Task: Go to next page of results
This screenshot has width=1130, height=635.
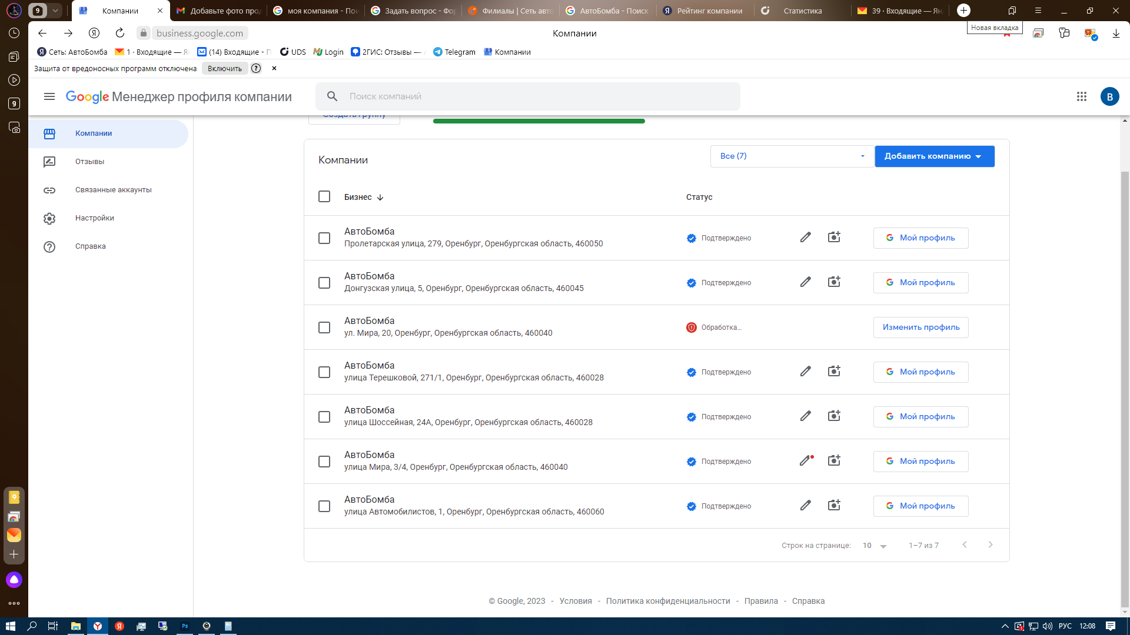Action: coord(991,545)
